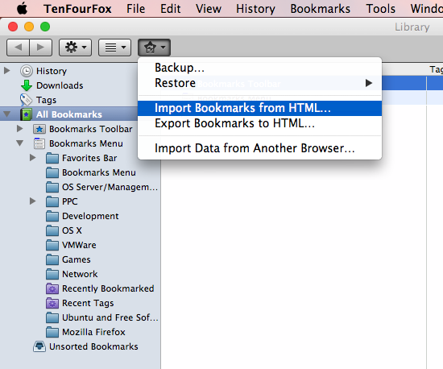Select the Downloads tree item

[60, 85]
